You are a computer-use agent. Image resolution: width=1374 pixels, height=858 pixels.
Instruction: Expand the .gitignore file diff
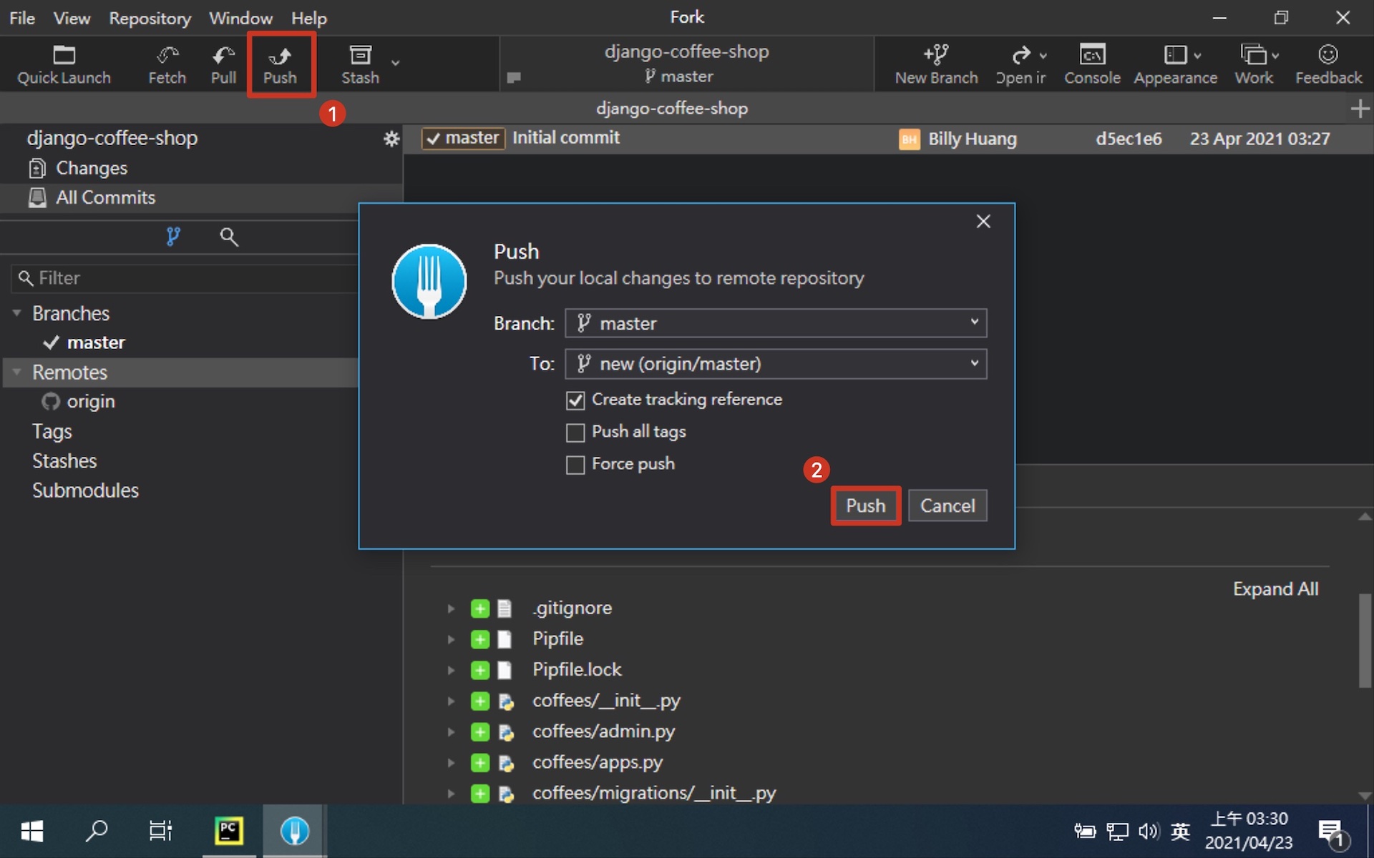pos(451,608)
